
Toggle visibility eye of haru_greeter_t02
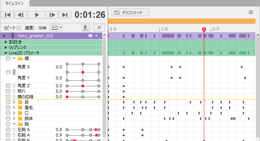click(x=90, y=36)
